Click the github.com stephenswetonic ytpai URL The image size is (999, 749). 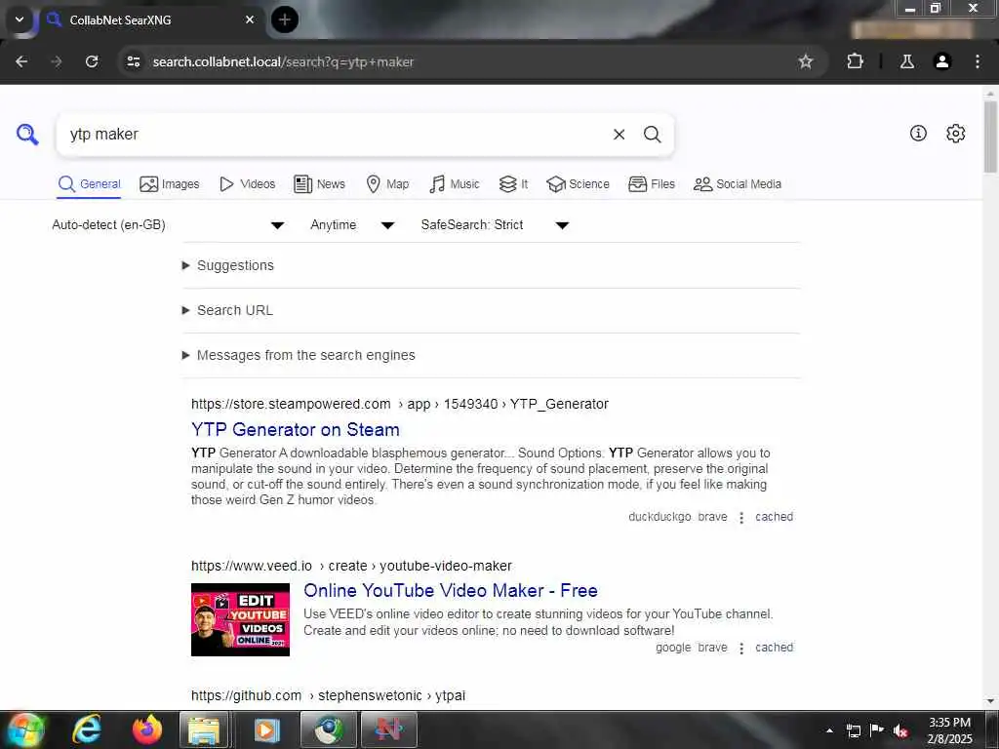328,695
